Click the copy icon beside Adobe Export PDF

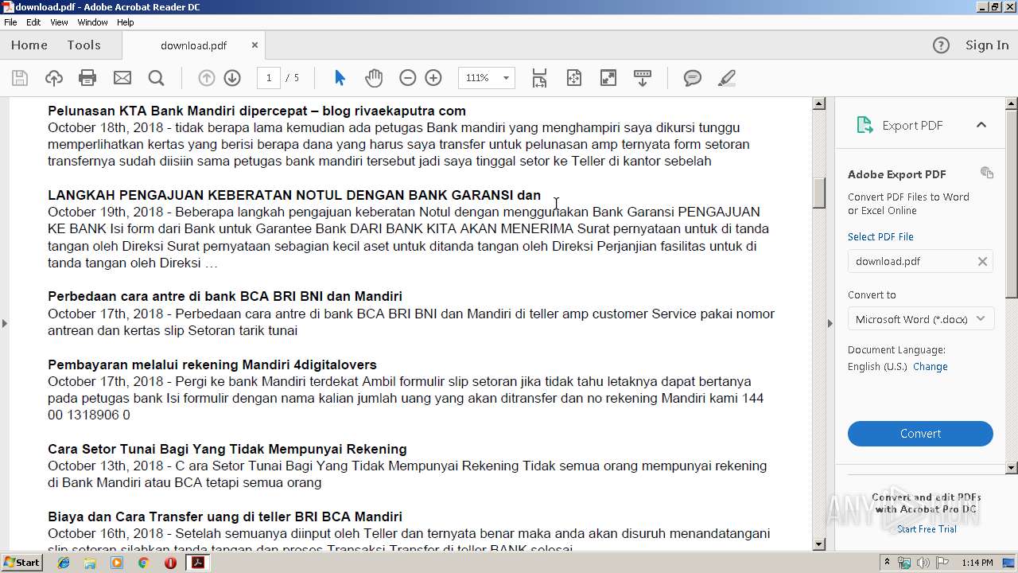click(987, 173)
